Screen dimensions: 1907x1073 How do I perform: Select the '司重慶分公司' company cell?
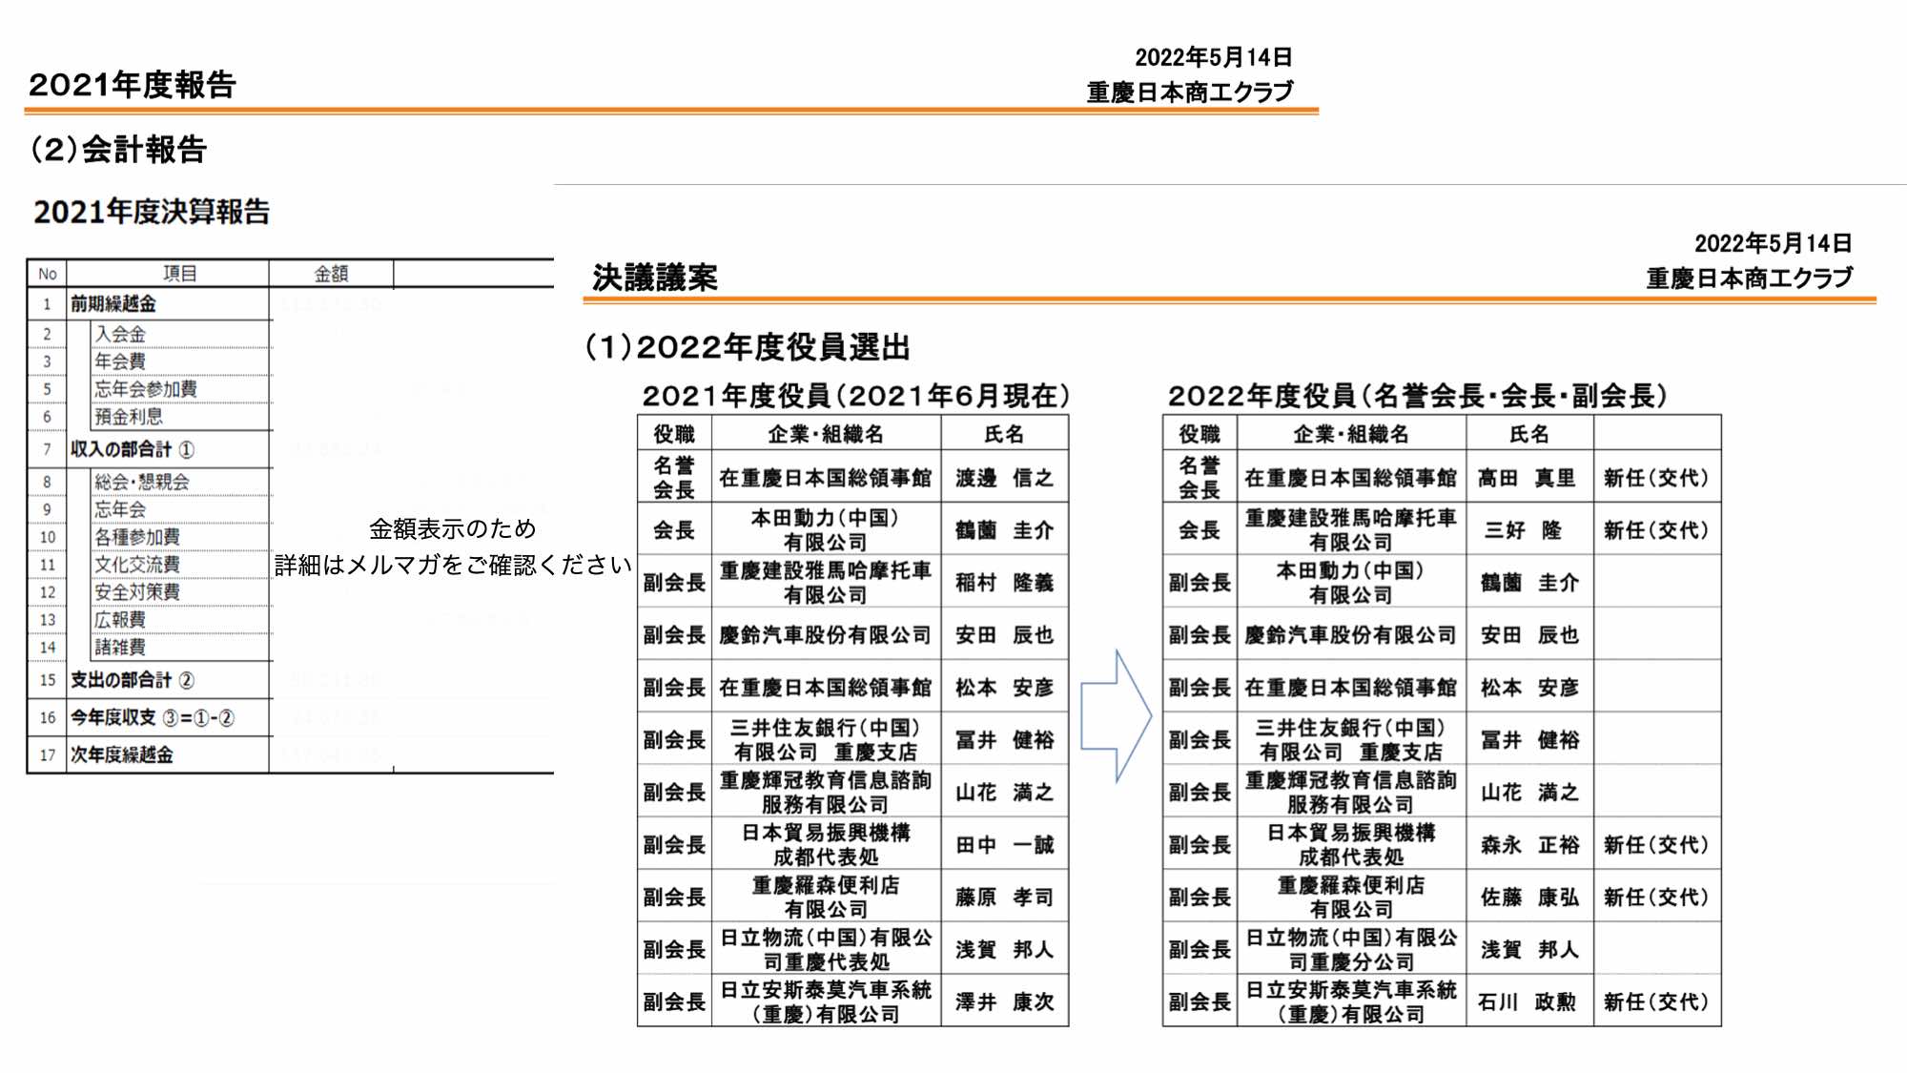pos(1351,950)
